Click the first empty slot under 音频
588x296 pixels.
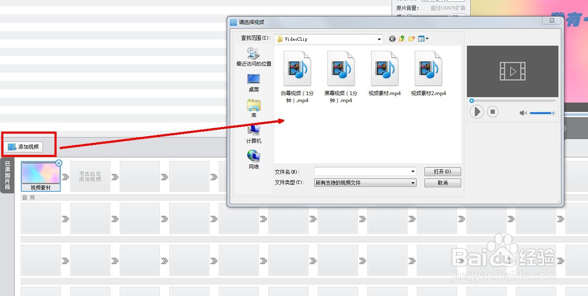(41, 218)
